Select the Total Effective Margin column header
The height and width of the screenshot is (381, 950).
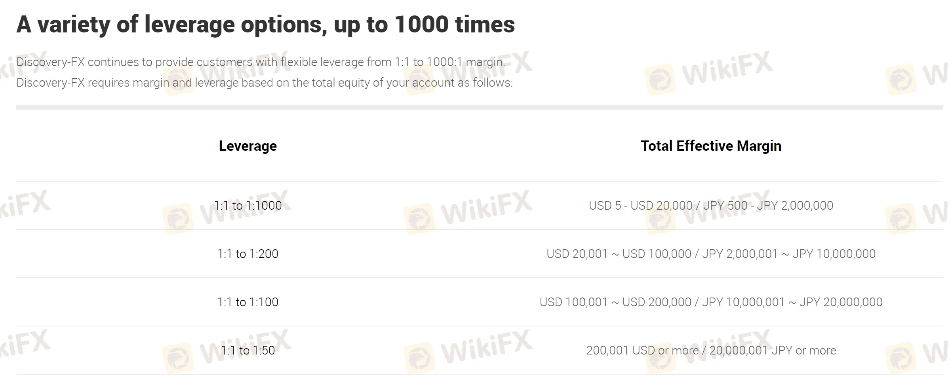[x=711, y=146]
